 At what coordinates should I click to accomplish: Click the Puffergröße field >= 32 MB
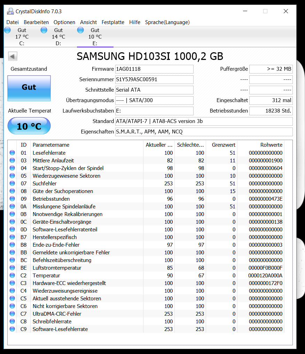(271, 69)
